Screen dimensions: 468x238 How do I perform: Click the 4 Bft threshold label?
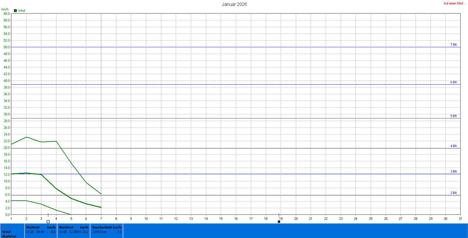pos(453,146)
